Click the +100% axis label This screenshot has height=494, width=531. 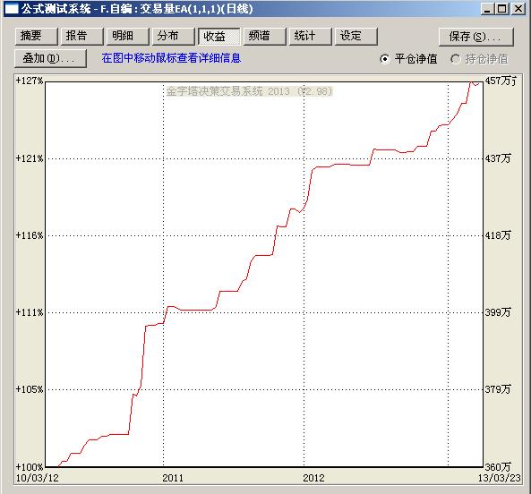(x=30, y=467)
